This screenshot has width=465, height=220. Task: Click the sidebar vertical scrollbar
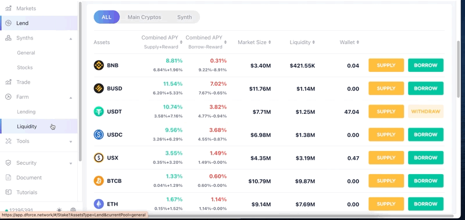point(80,81)
